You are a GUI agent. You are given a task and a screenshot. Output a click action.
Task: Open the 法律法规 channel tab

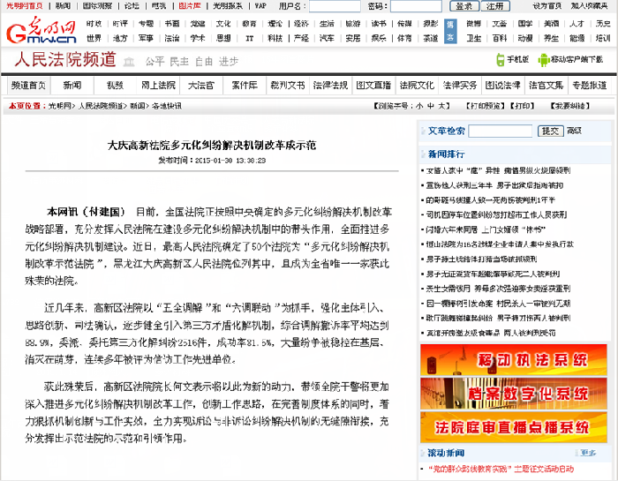tap(331, 86)
